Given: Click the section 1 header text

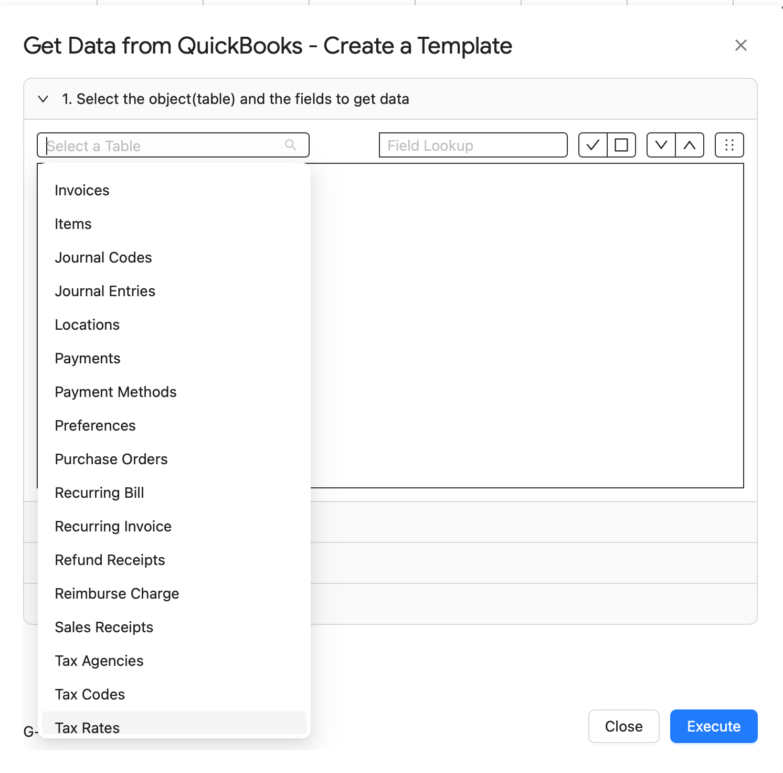Looking at the screenshot, I should (236, 99).
